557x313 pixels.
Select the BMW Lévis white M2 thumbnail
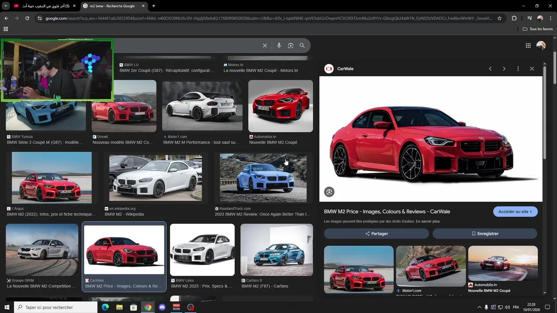(202, 250)
